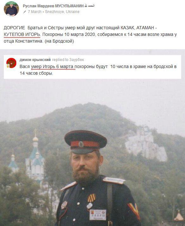This screenshot has height=226, width=185.
Task: Open the photo of the uniformed Cossack
Action: (92, 153)
